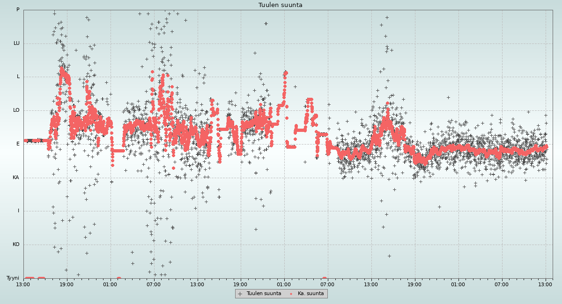Click the 'P' label on y-axis

(x=18, y=10)
